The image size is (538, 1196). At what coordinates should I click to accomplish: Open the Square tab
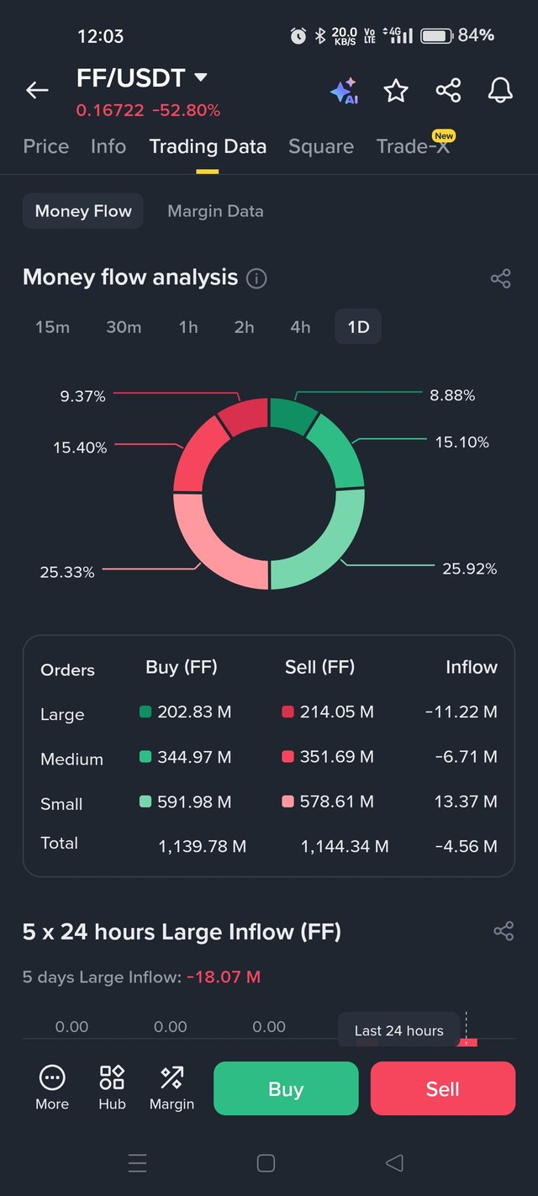(321, 146)
